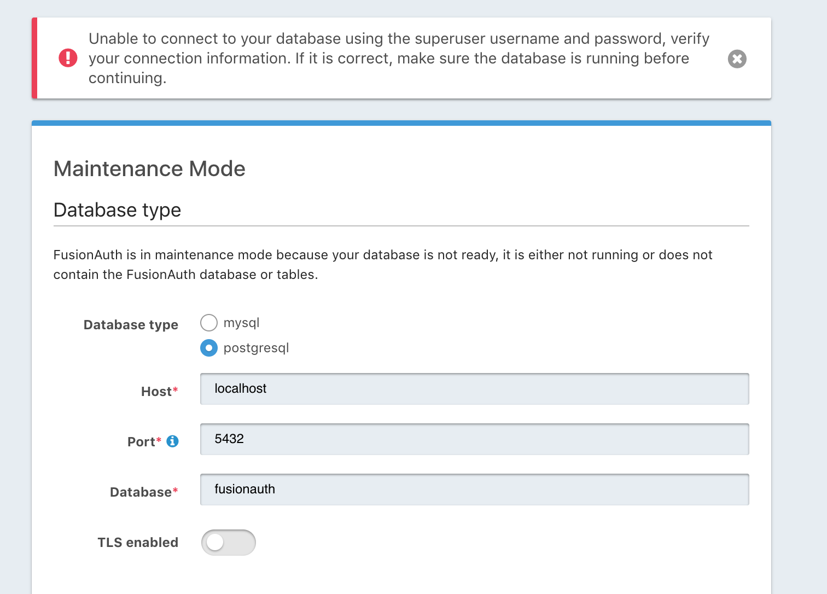
Task: Click the Database field label
Action: [x=140, y=492]
